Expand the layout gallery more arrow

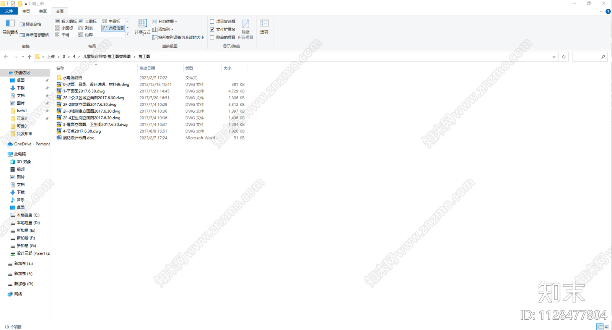click(128, 34)
